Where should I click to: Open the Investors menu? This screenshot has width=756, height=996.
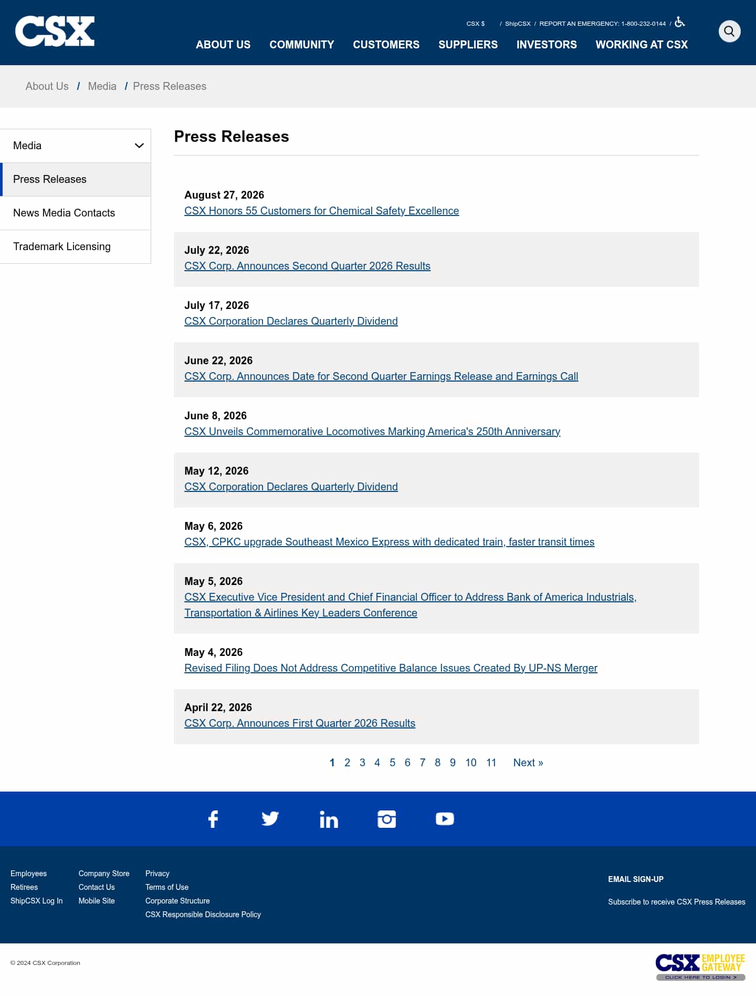click(x=547, y=45)
